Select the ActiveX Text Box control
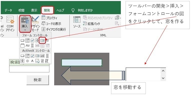Screen dimensions: 191x97 point(42,56)
